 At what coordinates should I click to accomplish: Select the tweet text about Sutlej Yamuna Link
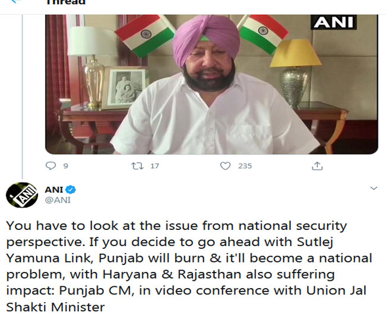[189, 266]
